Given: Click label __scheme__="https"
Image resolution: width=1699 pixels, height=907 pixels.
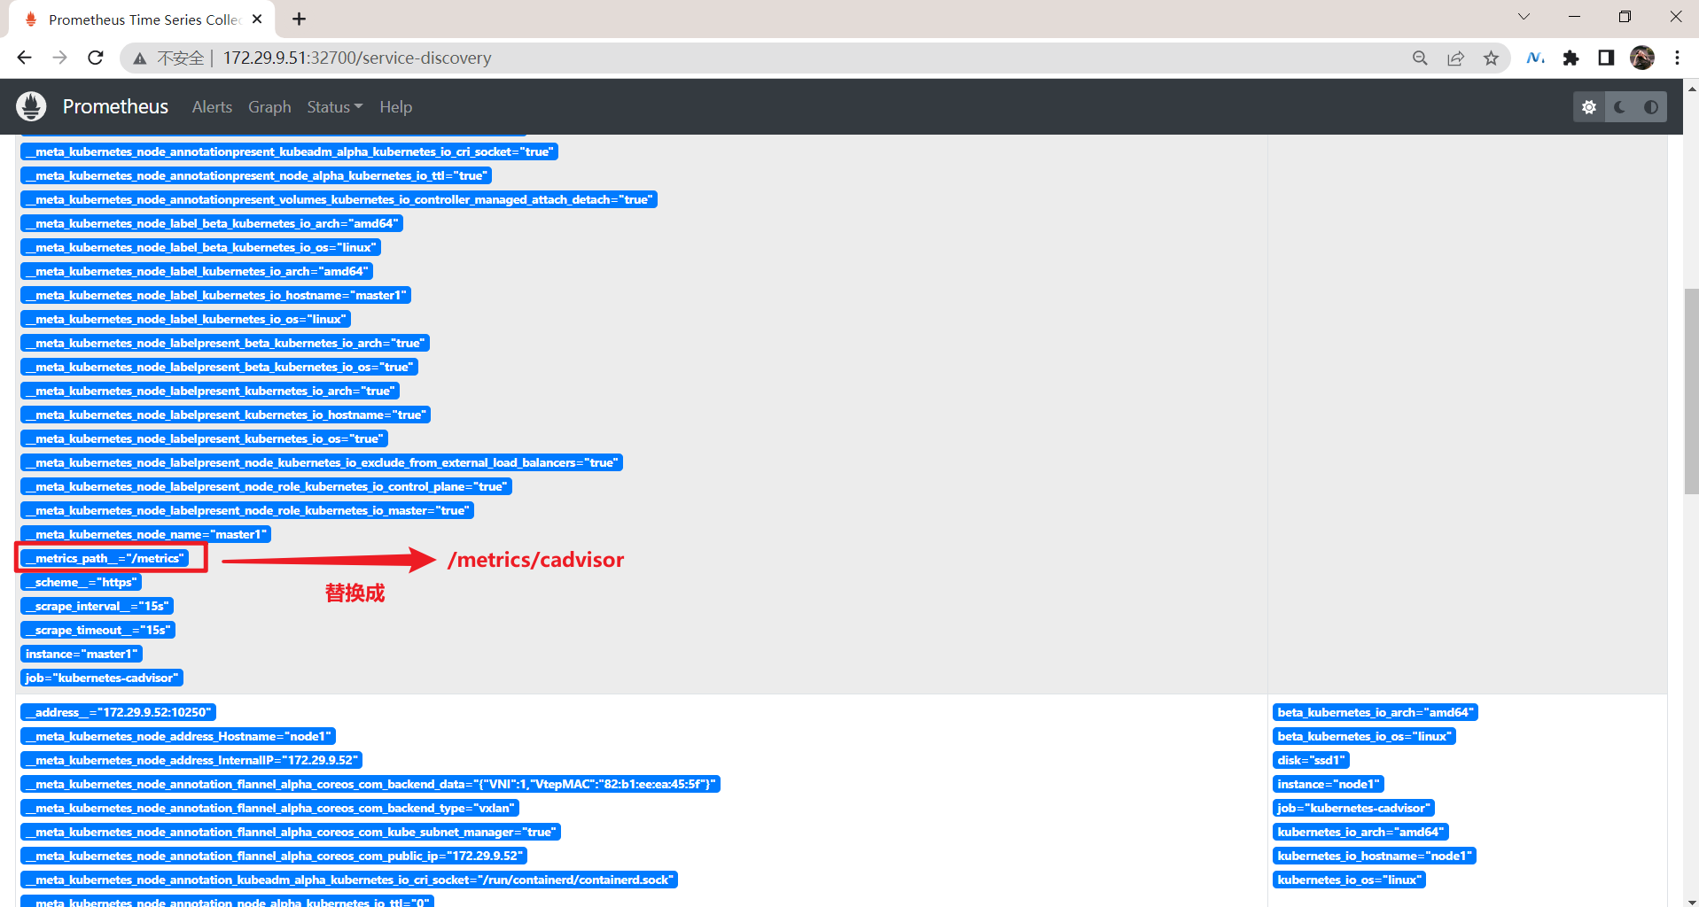Looking at the screenshot, I should pos(81,582).
